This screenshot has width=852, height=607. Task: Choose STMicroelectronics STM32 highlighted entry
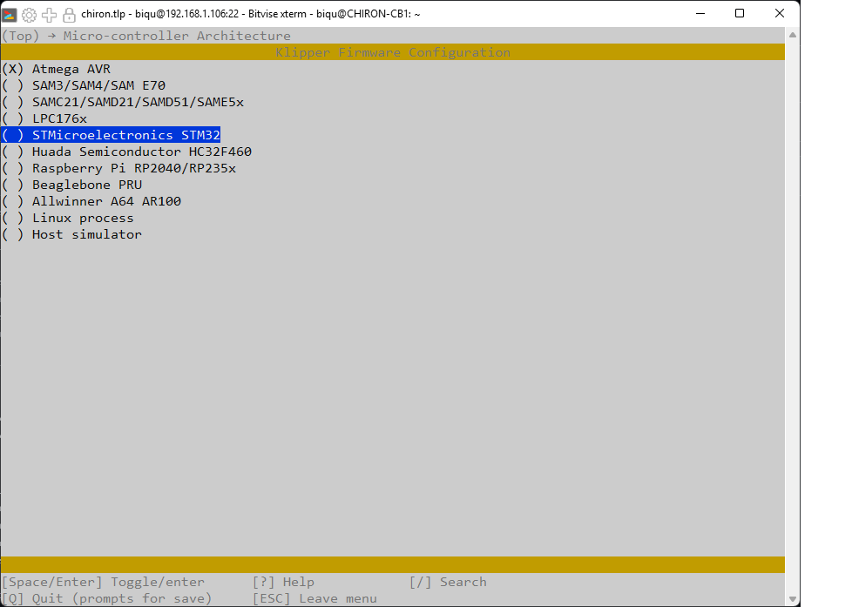point(111,135)
